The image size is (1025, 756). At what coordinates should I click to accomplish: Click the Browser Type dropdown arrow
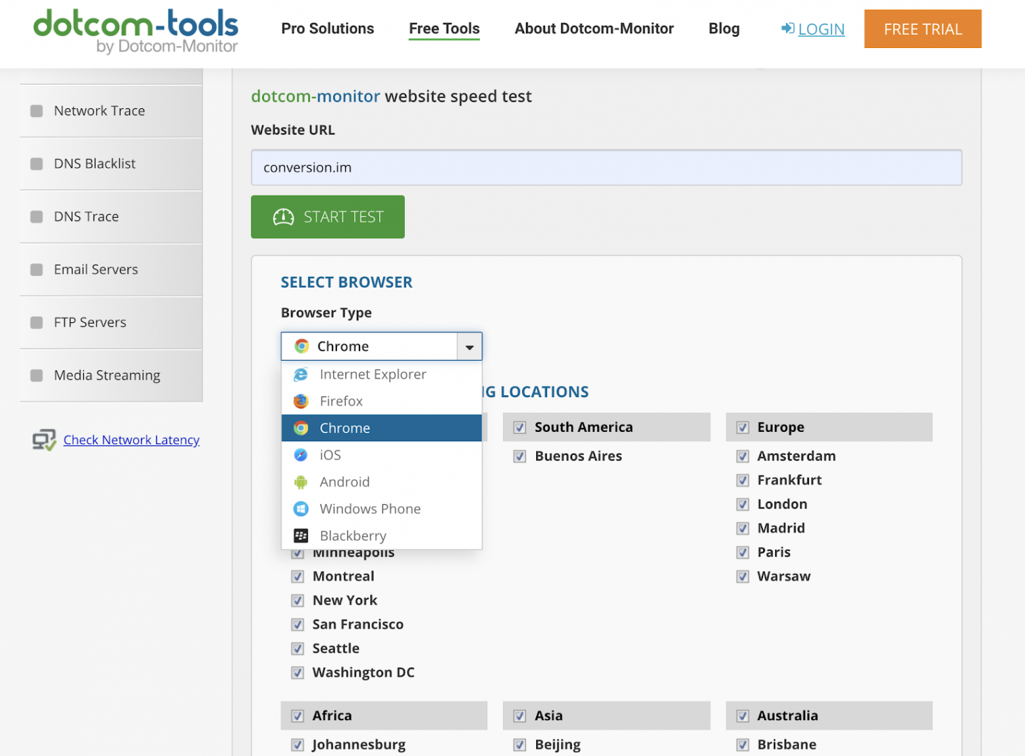coord(469,347)
